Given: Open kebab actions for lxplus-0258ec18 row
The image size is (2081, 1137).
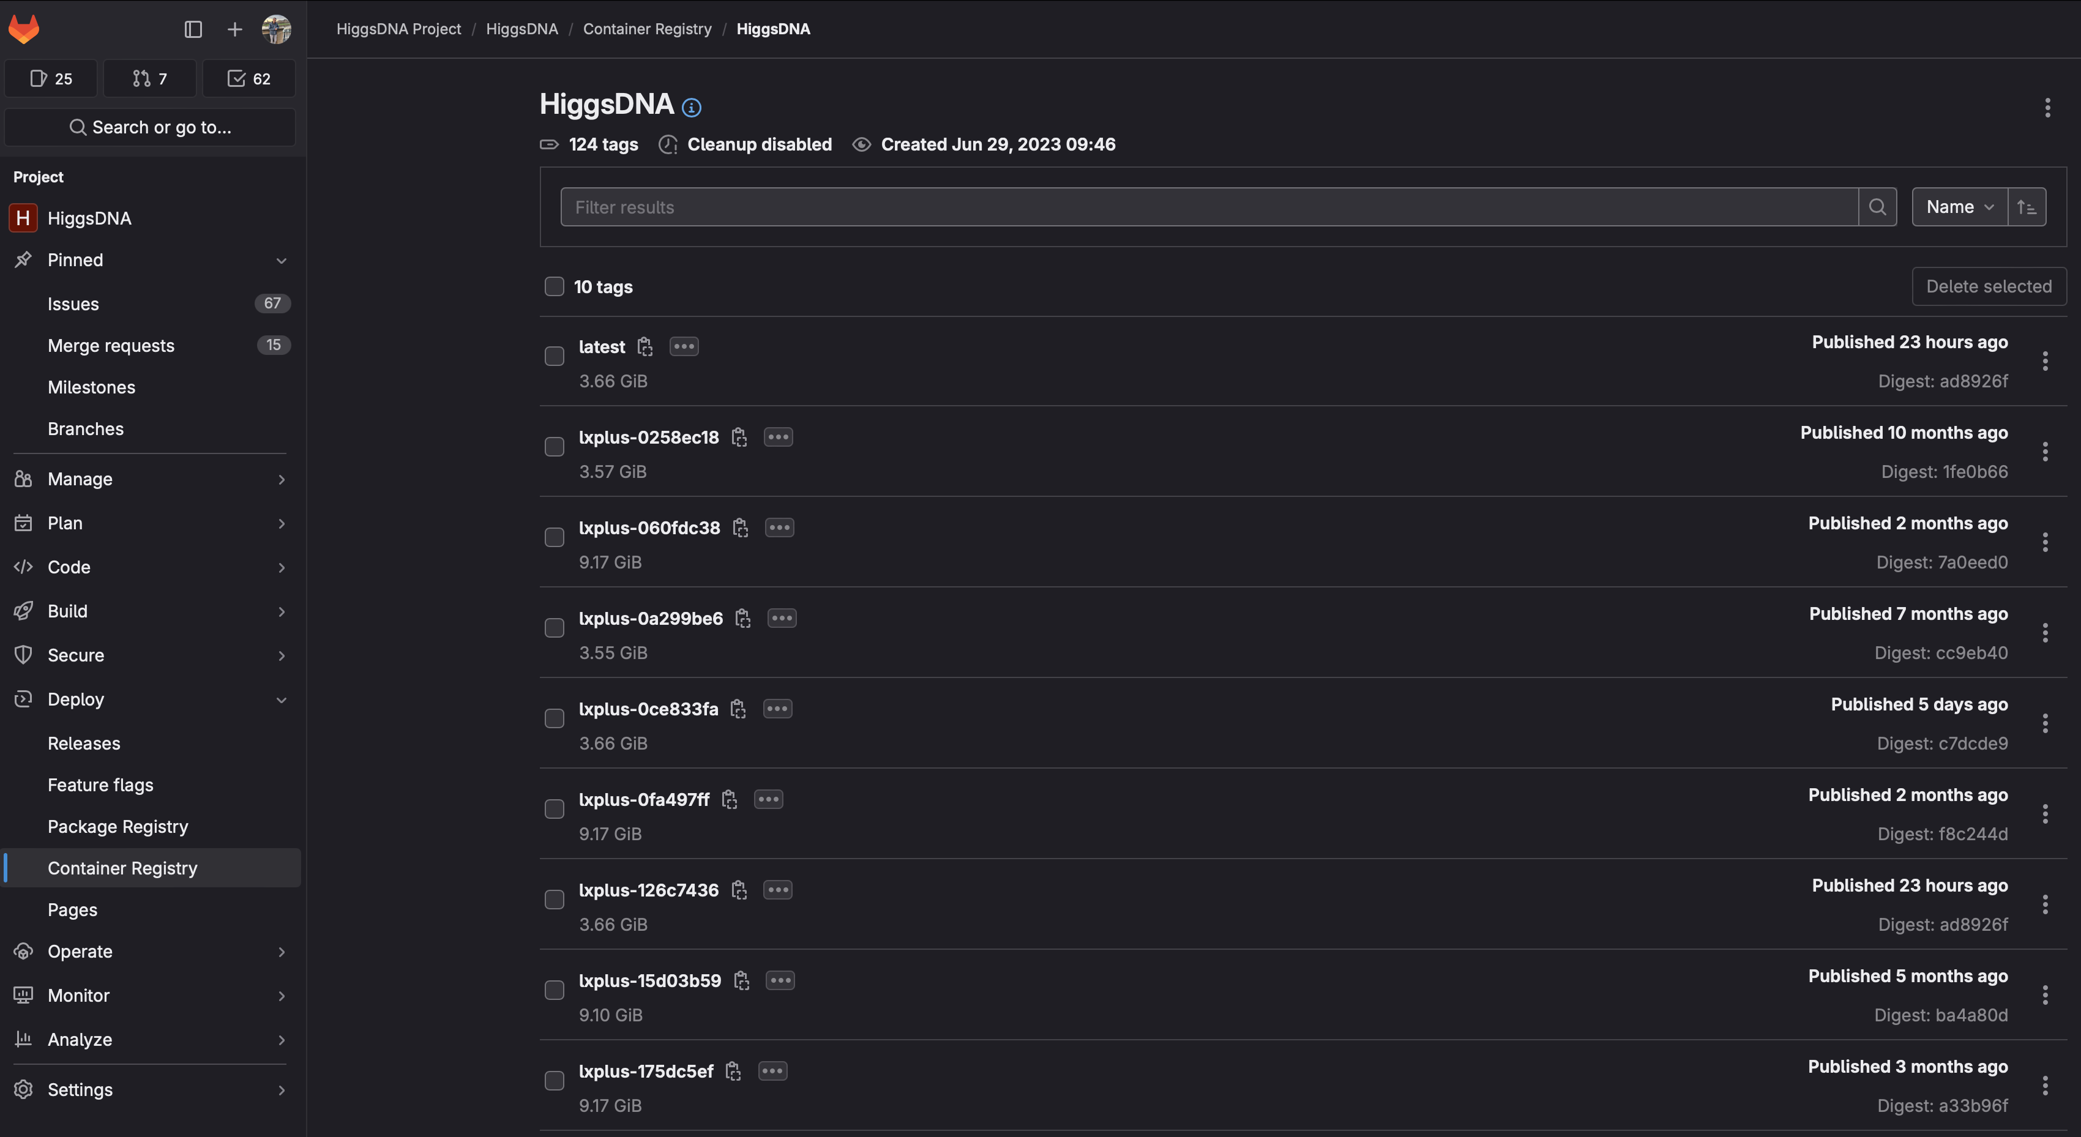Looking at the screenshot, I should point(2045,452).
